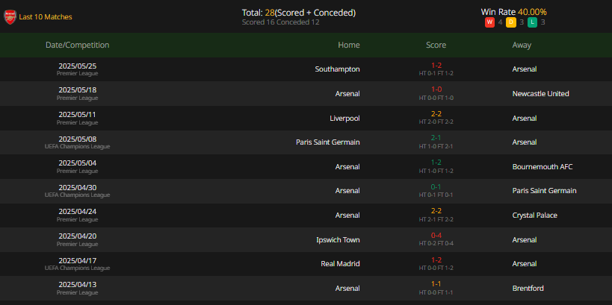Open the Bournemouth AFC team link

coord(543,167)
